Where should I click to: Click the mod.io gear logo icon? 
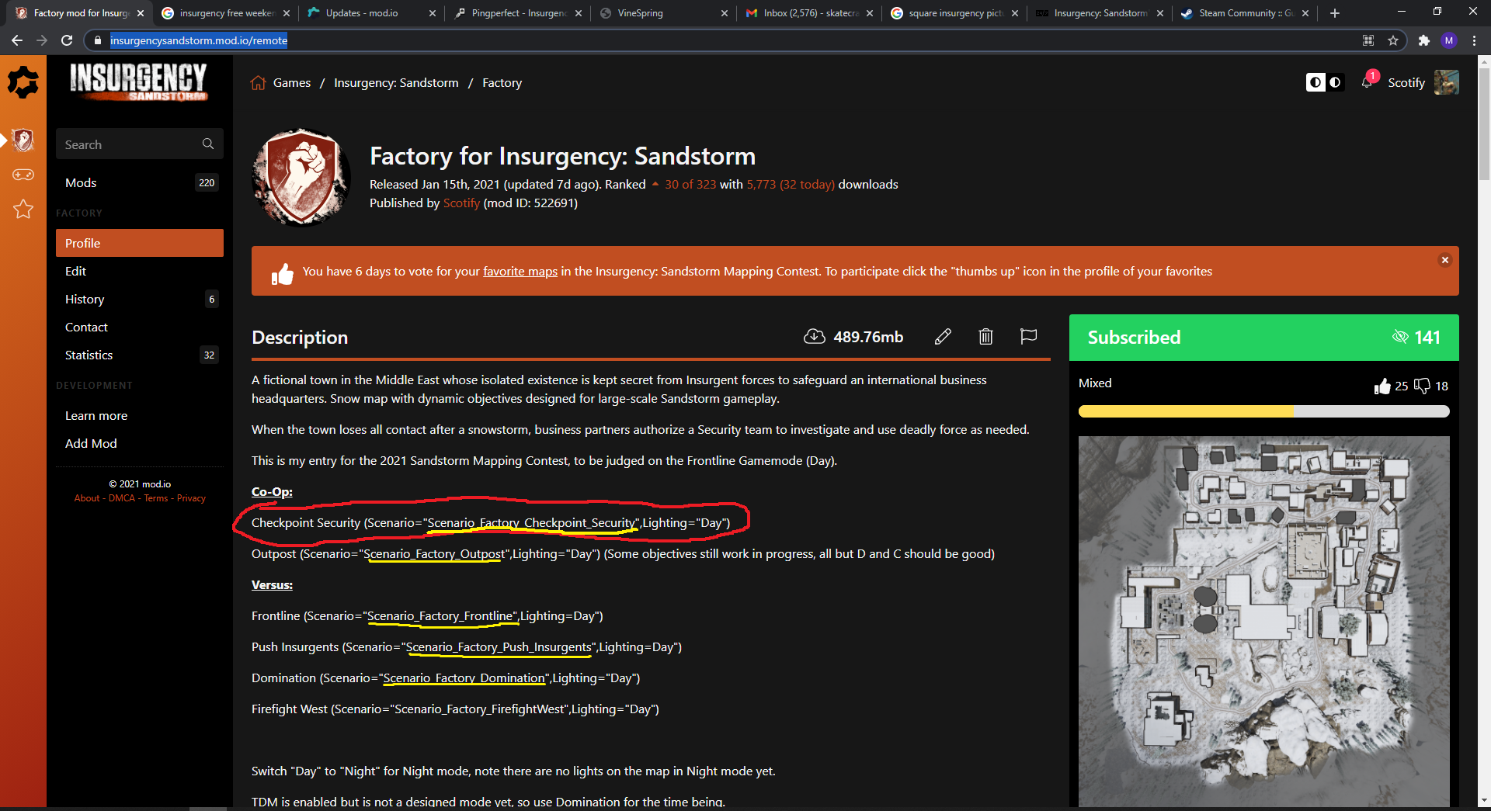point(23,81)
